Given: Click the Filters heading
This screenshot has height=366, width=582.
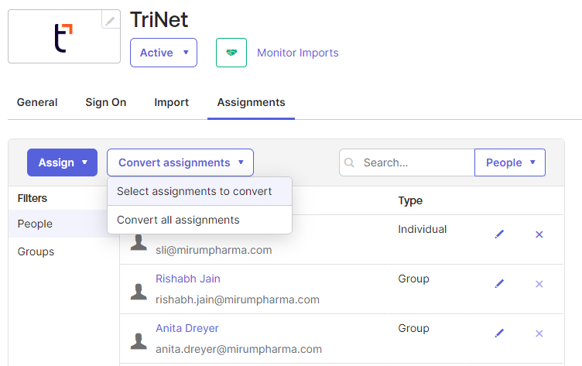Looking at the screenshot, I should [33, 198].
